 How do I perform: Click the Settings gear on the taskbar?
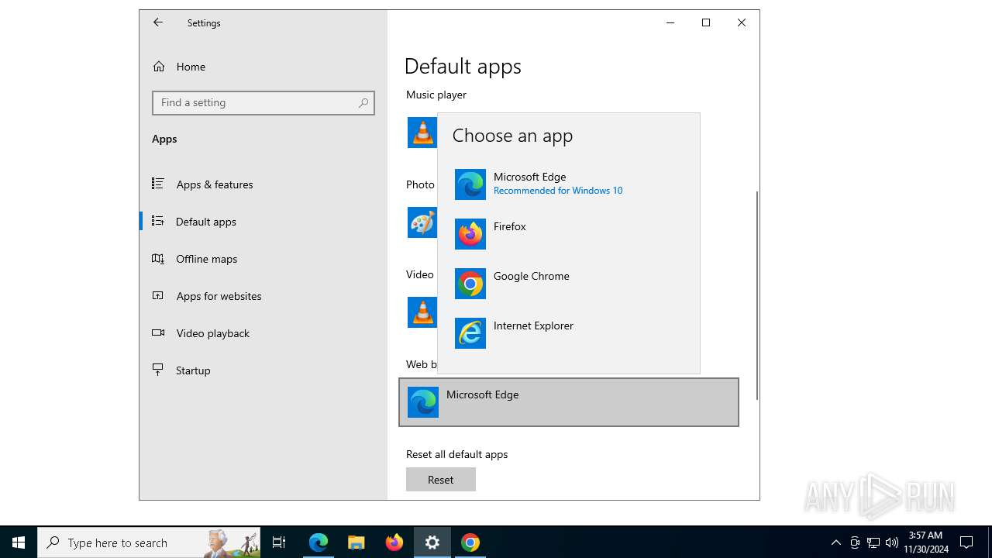click(432, 542)
